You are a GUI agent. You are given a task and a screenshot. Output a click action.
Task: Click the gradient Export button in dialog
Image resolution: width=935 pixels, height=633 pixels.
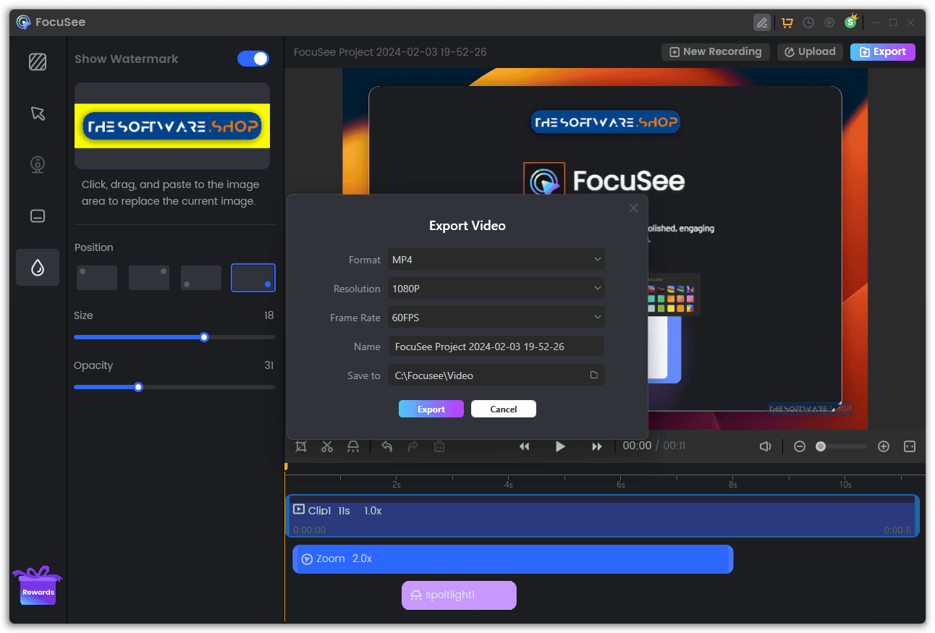431,409
